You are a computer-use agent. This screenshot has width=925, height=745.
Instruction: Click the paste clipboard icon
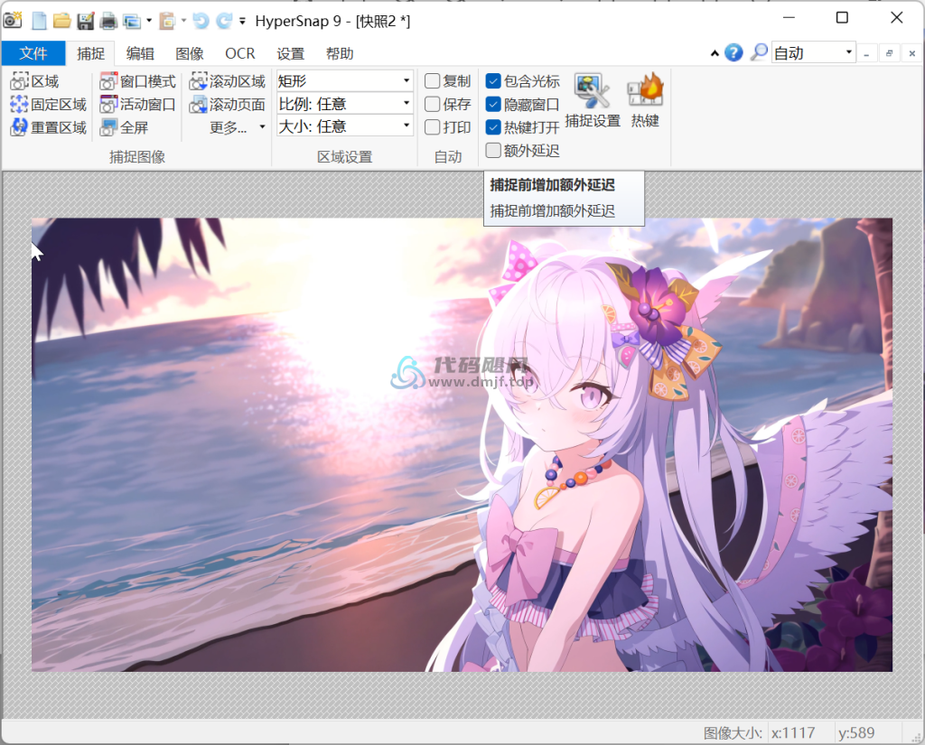167,22
